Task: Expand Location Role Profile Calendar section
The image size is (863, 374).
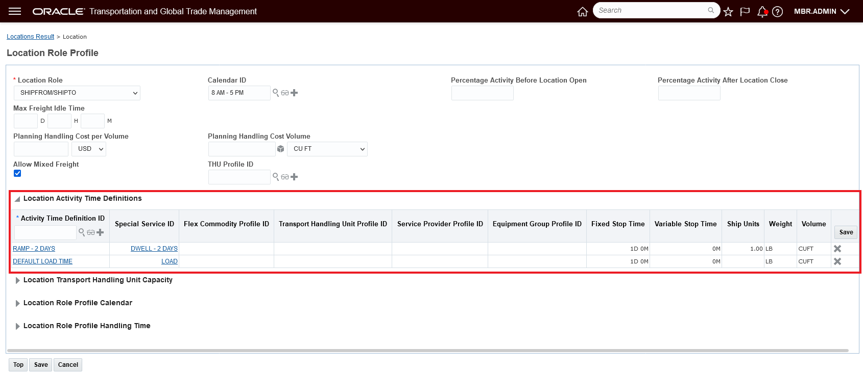Action: click(x=17, y=303)
